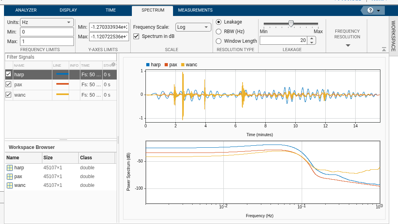Select pax variable icon in Workspace Browser
Screen dimensions: 398x224
pyautogui.click(x=10, y=176)
